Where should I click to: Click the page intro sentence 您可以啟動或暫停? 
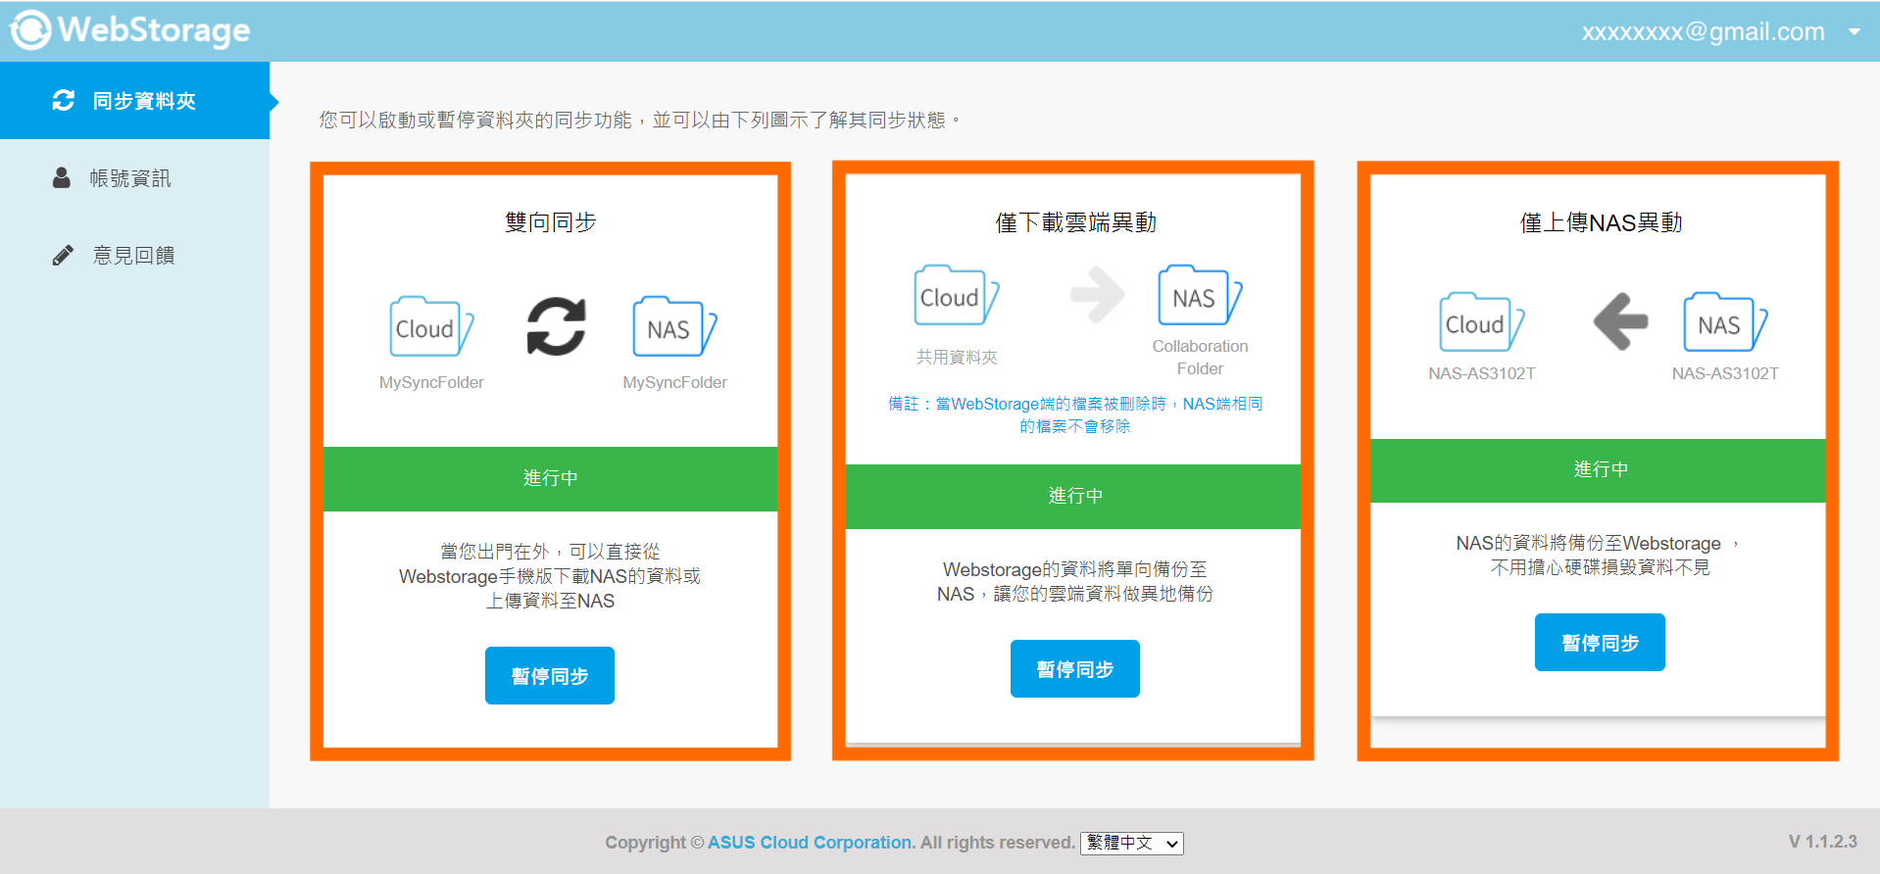[x=640, y=120]
